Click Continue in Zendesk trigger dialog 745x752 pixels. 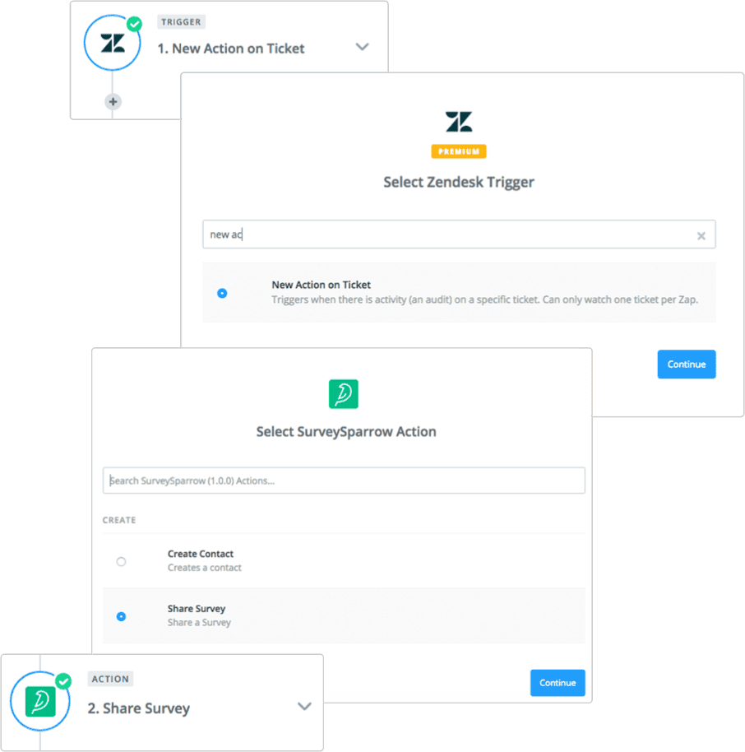pos(687,364)
